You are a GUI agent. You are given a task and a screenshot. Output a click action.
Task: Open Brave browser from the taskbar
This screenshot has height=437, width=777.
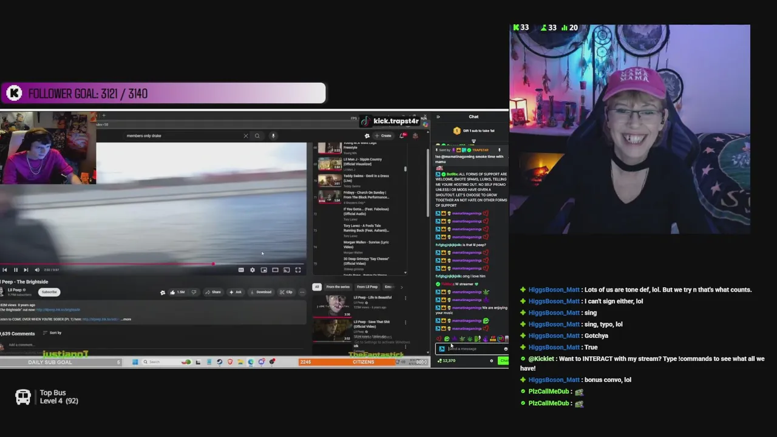click(x=230, y=362)
